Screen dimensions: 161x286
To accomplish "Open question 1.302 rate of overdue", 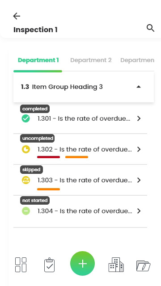I will click(85, 149).
